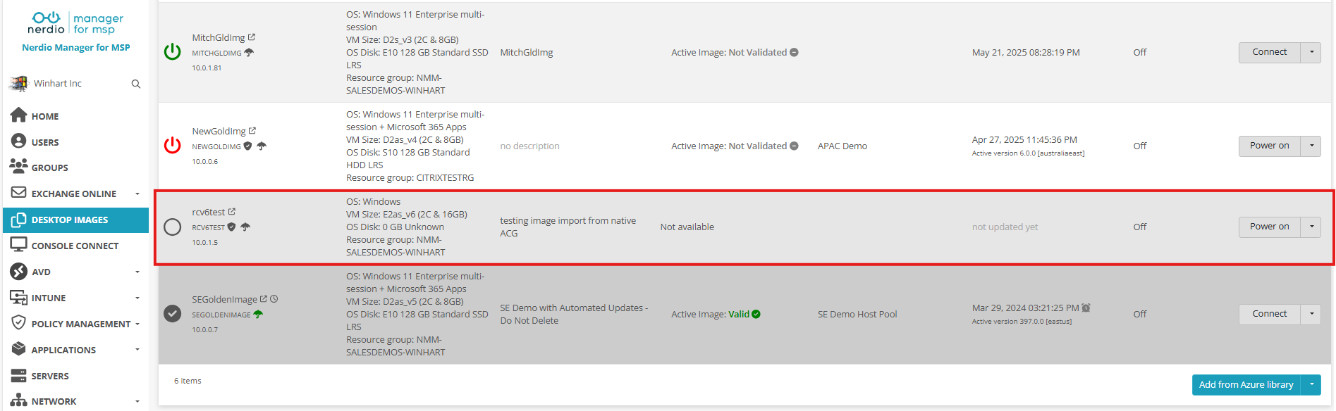Go to Console Connect in sidebar
The height and width of the screenshot is (411, 1336).
pyautogui.click(x=75, y=246)
